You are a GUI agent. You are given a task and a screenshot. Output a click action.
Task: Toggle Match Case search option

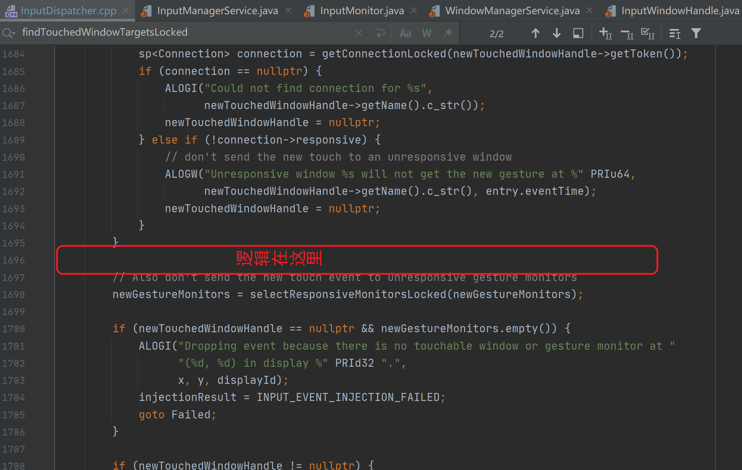pos(405,33)
